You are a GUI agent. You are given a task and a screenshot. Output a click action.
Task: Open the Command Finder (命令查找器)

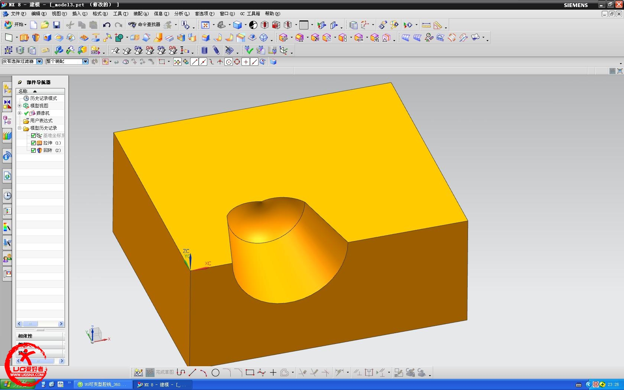[x=144, y=25]
